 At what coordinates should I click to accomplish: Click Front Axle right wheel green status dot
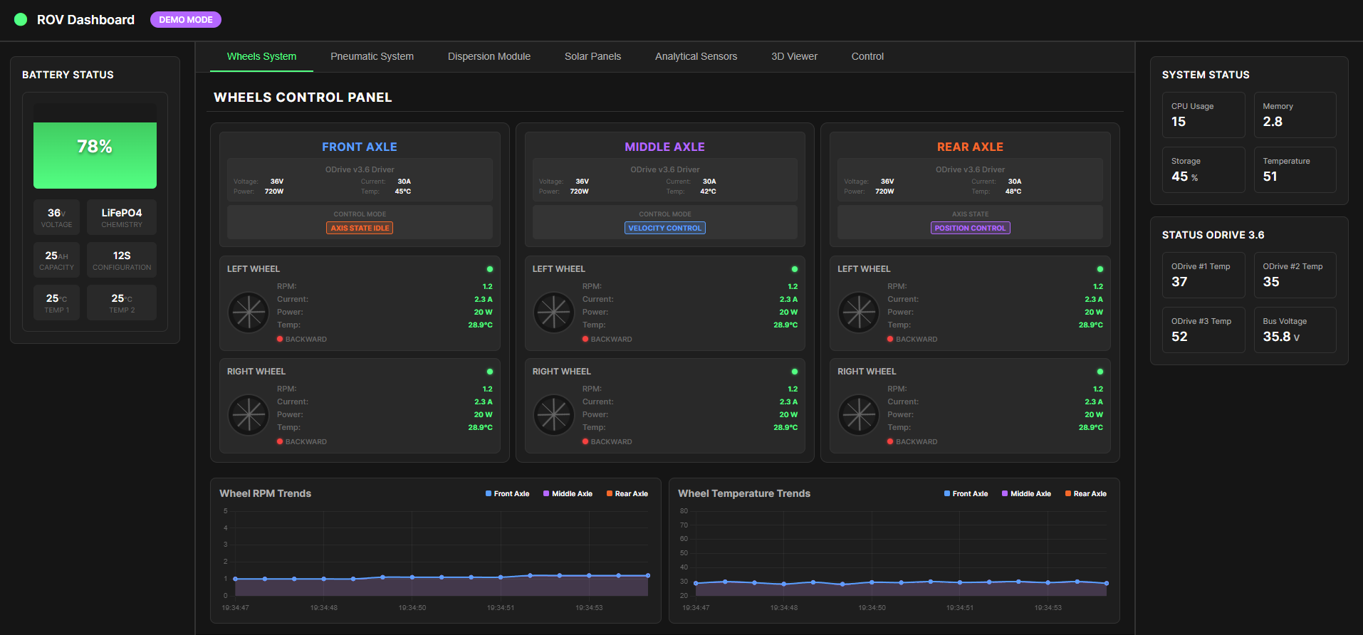pyautogui.click(x=489, y=372)
